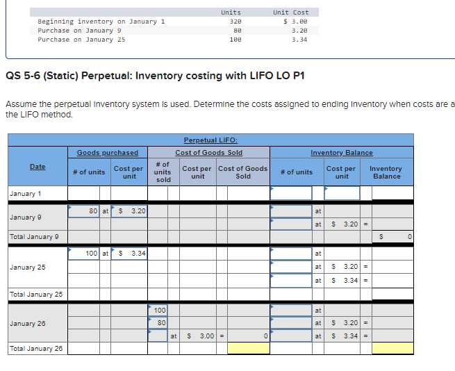The image size is (455, 371).
Task: Click yellow Total January 26 inventory balance cell
Action: pos(392,348)
